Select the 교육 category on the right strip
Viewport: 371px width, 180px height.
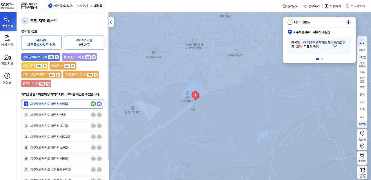pos(362,102)
